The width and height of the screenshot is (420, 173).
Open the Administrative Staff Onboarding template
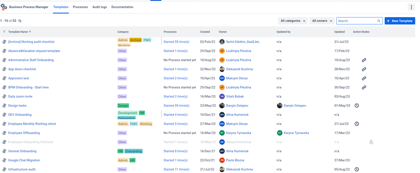31,60
